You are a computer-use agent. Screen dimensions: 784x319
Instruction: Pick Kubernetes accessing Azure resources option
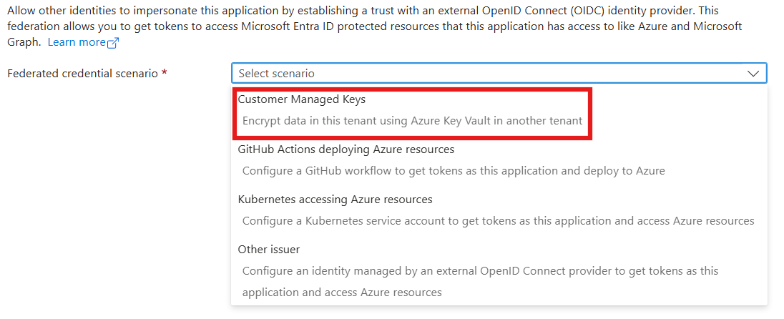coord(335,200)
